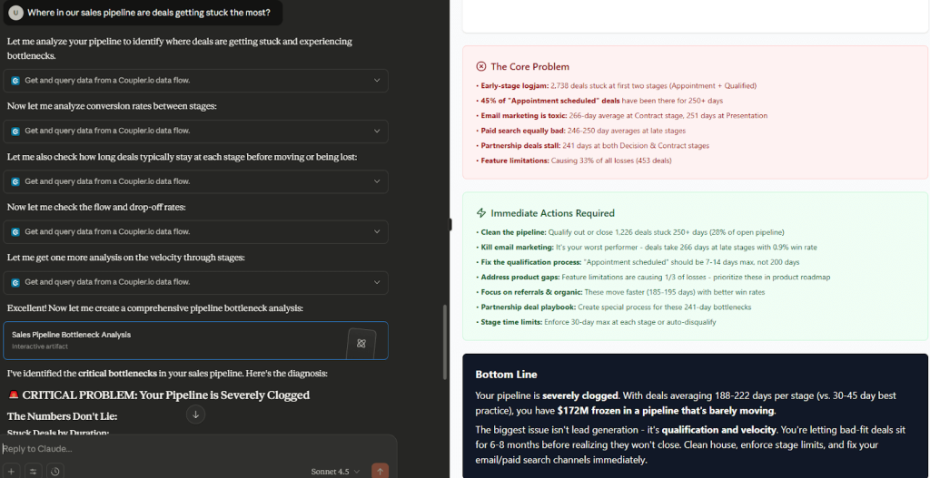Expand the first Coupler.io data flow chevron
This screenshot has height=478, width=930.
(377, 81)
